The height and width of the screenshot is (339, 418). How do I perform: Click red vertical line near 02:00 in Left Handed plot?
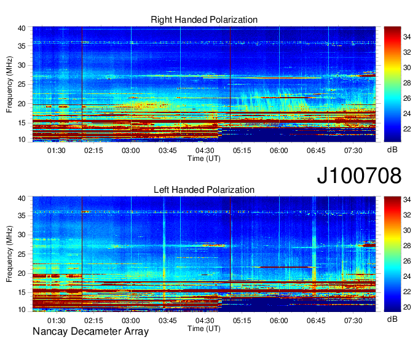[82, 254]
